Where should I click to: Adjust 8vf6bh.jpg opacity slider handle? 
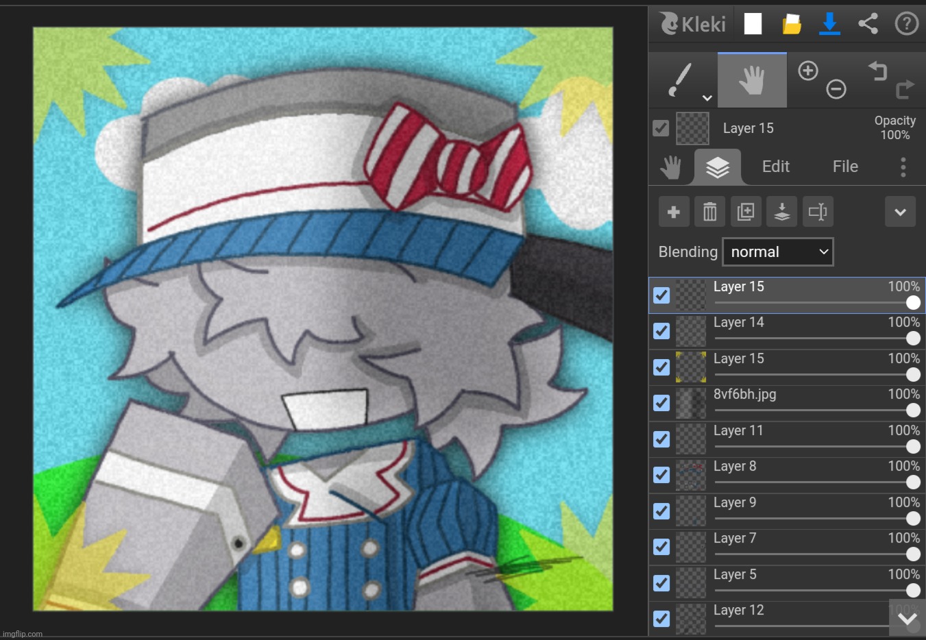coord(913,410)
